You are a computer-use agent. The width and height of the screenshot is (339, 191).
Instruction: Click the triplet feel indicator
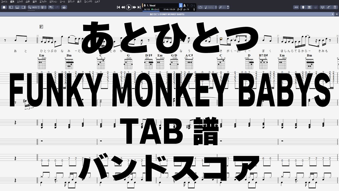coord(179,9)
